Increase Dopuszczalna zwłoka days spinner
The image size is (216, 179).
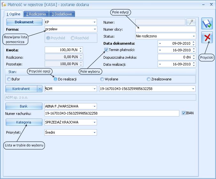tap(194, 56)
